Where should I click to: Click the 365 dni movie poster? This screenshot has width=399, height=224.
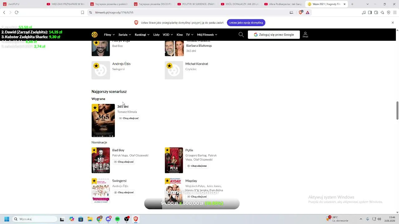tap(103, 120)
